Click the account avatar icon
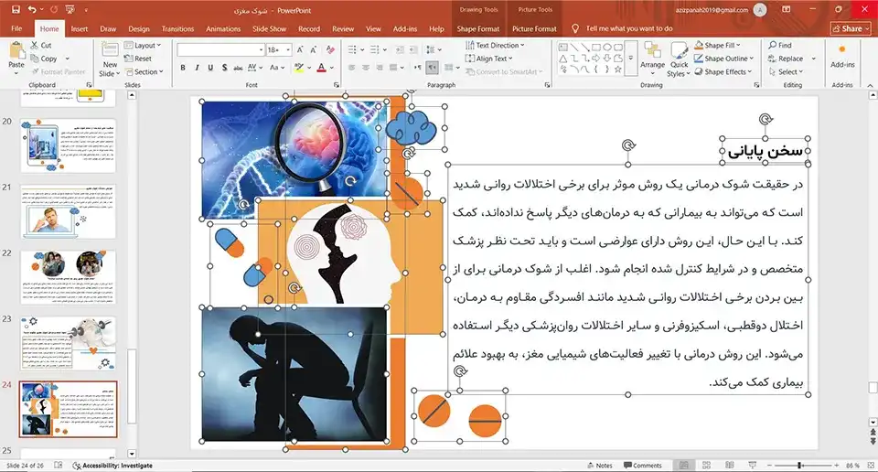Screen dimensions: 878x472 (760, 10)
